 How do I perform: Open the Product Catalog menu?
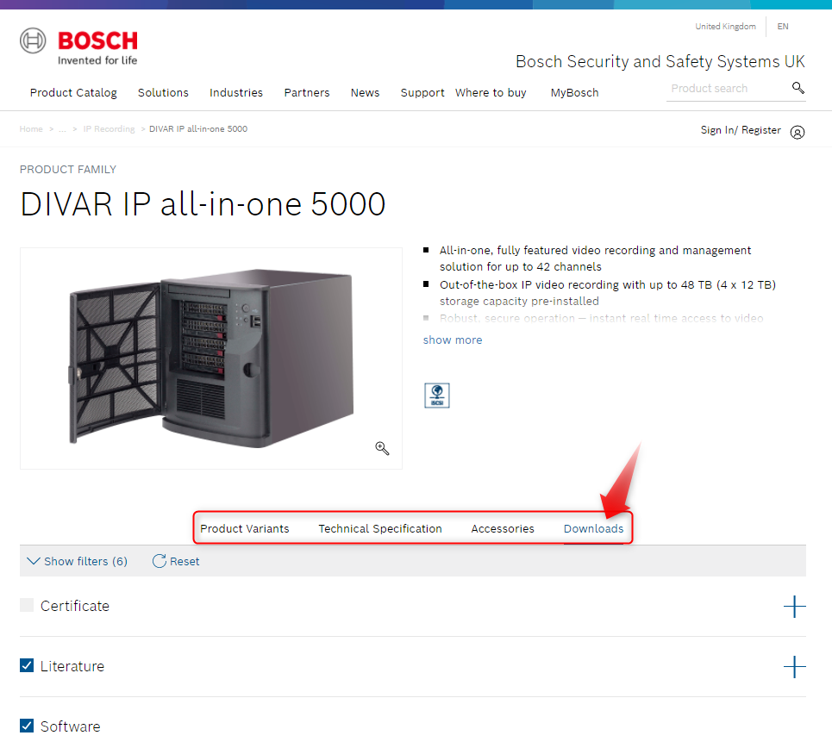tap(73, 92)
